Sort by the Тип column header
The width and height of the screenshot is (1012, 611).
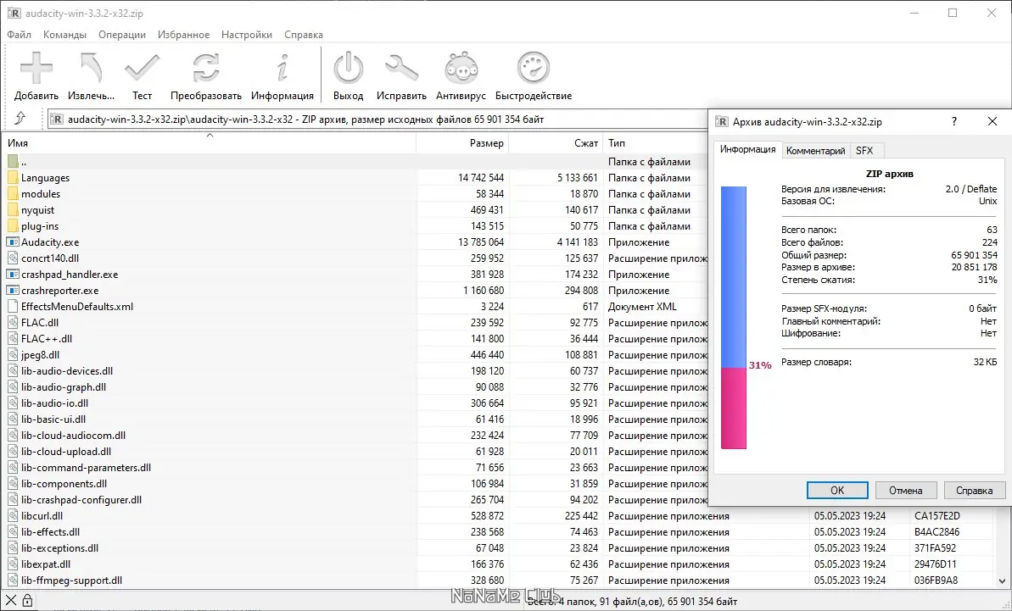[655, 143]
